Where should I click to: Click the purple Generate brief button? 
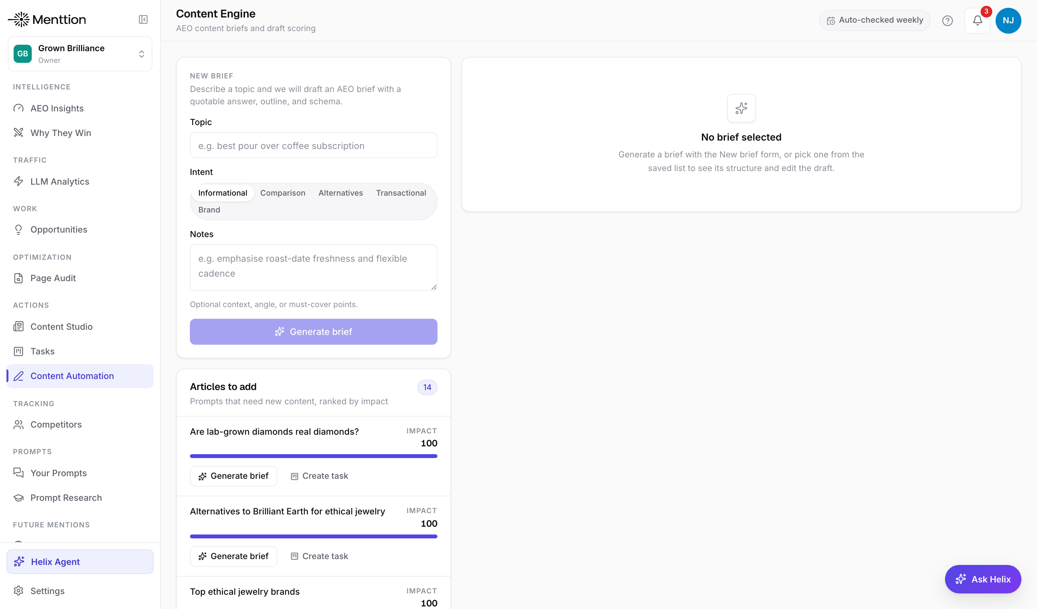pyautogui.click(x=314, y=332)
